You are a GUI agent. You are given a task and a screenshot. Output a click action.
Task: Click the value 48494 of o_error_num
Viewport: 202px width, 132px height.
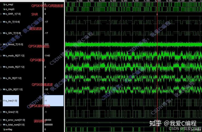coord(48,120)
